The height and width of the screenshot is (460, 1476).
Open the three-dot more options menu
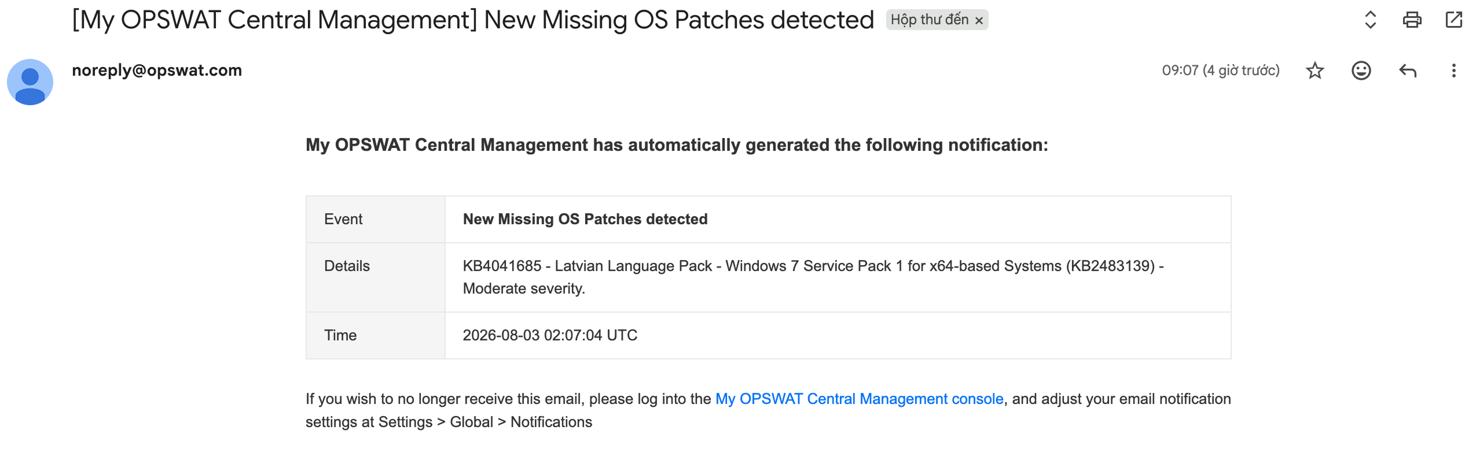click(1453, 71)
